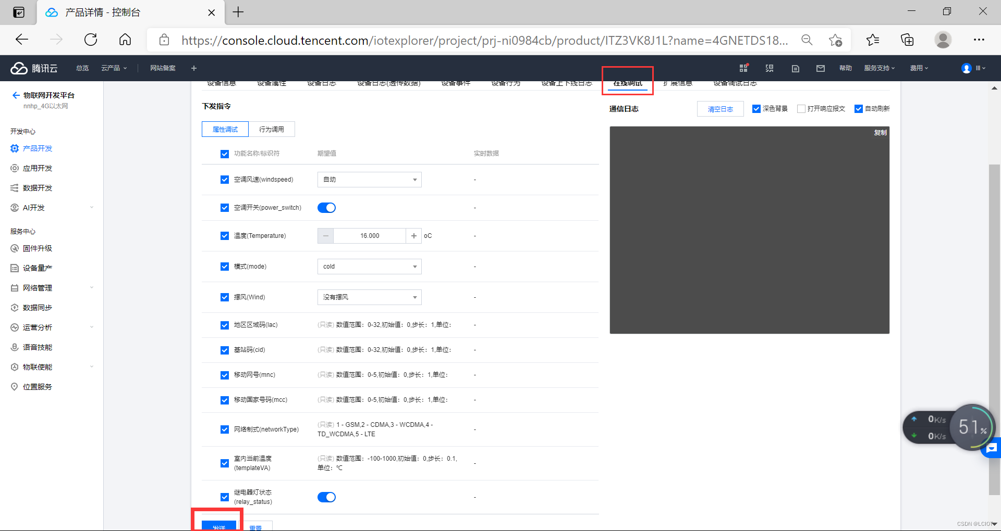The height and width of the screenshot is (531, 1001).
Task: Open the Wind dropdown showing 没有摆风
Action: coord(369,297)
